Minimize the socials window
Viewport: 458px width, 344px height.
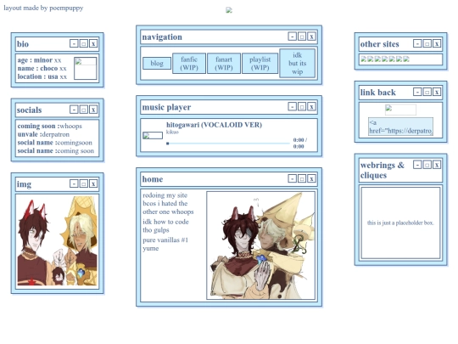click(x=74, y=110)
